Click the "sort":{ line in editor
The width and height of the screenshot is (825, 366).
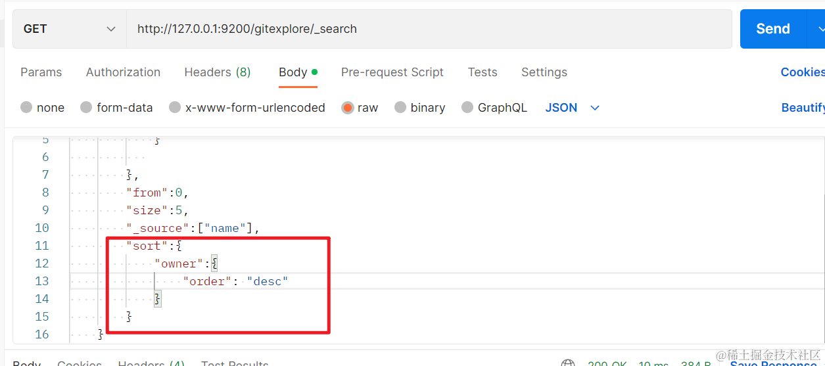tap(154, 246)
